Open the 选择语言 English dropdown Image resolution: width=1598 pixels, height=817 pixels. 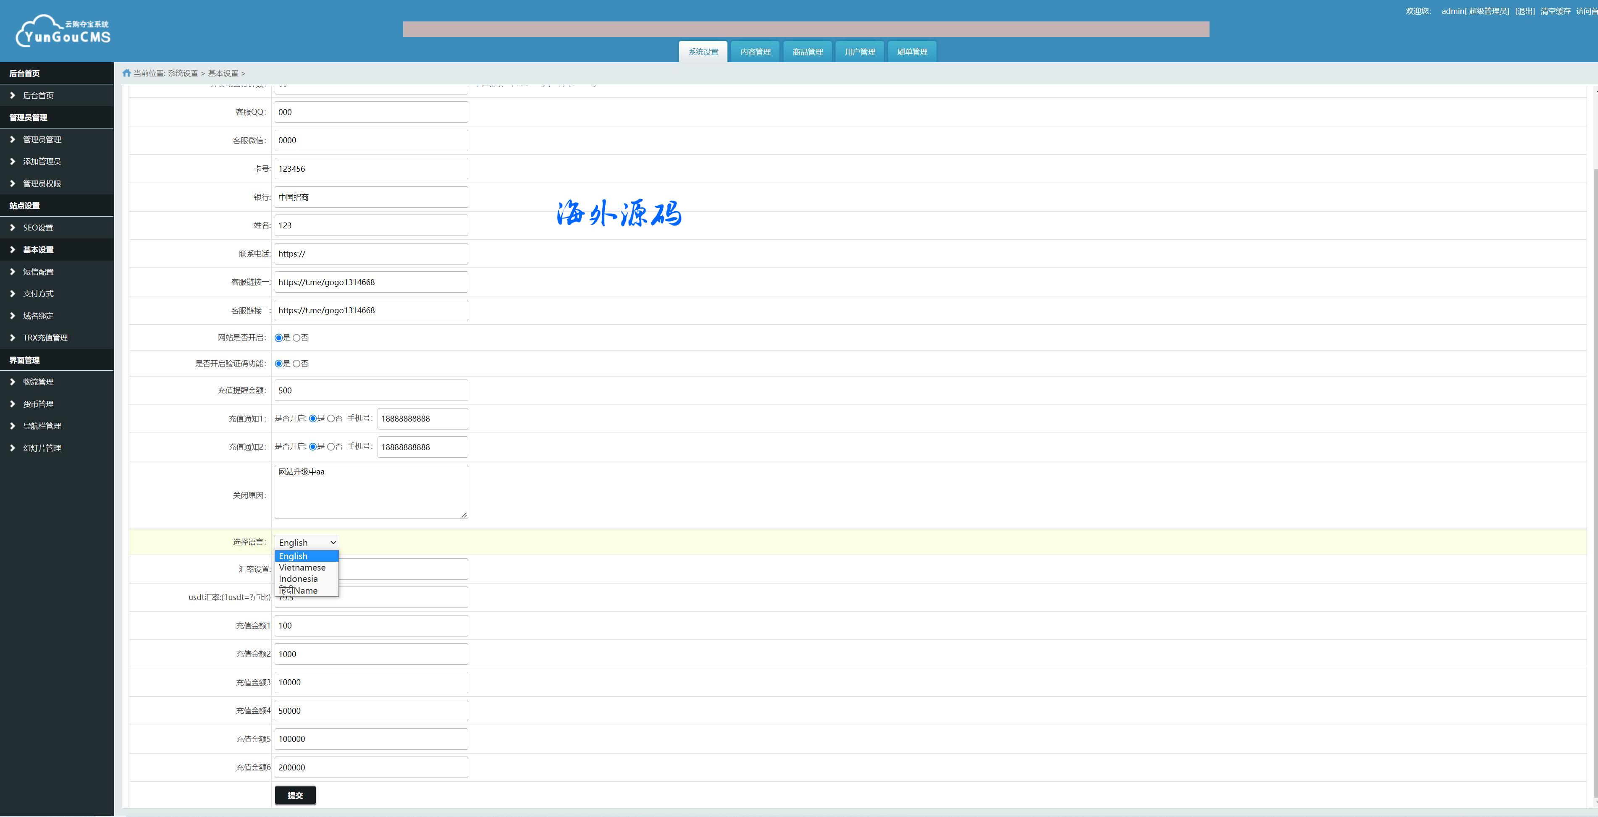click(x=307, y=543)
